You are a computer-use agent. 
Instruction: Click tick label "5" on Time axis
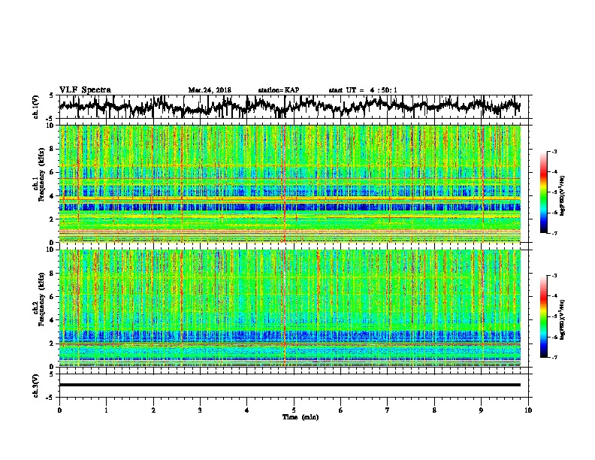pos(294,410)
